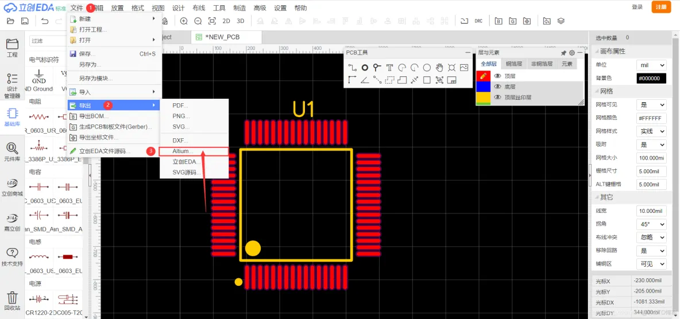Select the Pad tool in PCB工具
This screenshot has width=680, height=319.
[365, 68]
